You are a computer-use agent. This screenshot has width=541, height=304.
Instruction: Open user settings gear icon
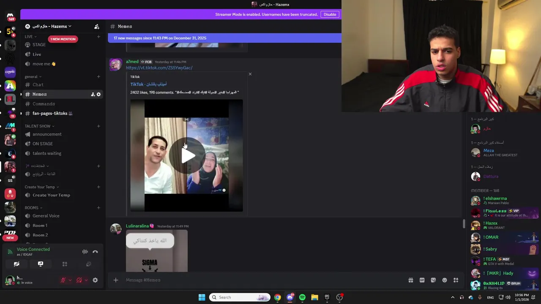tap(95, 280)
